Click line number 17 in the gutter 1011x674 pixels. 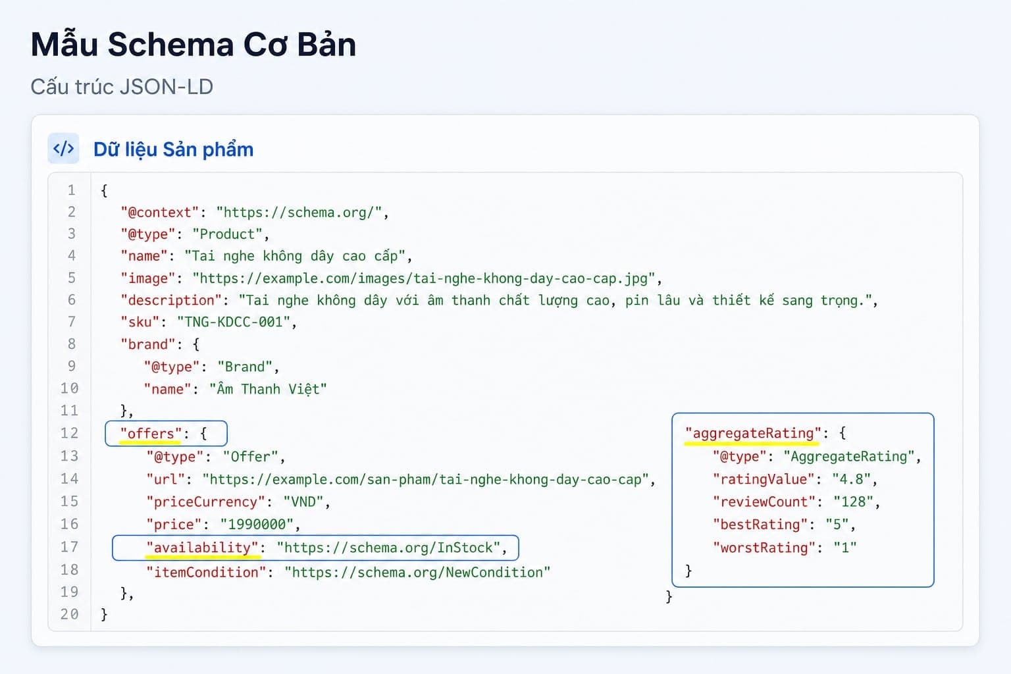(69, 548)
